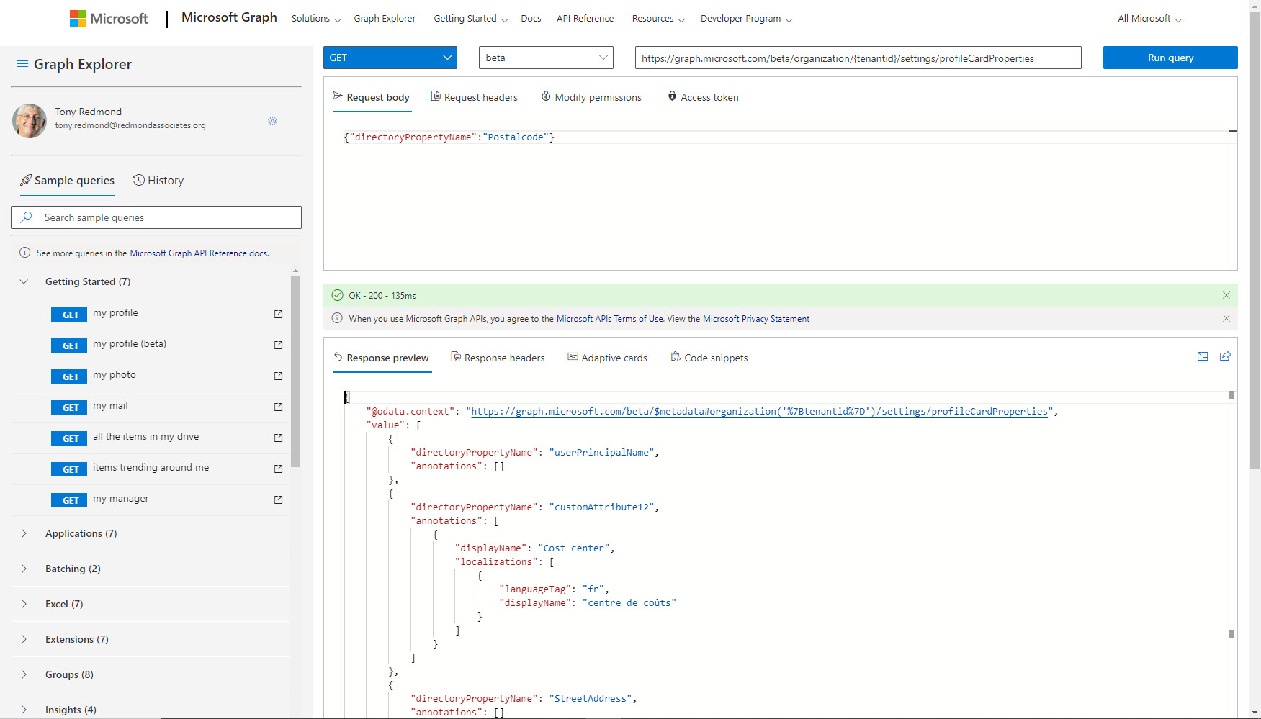Click the Search sample queries box

point(156,217)
